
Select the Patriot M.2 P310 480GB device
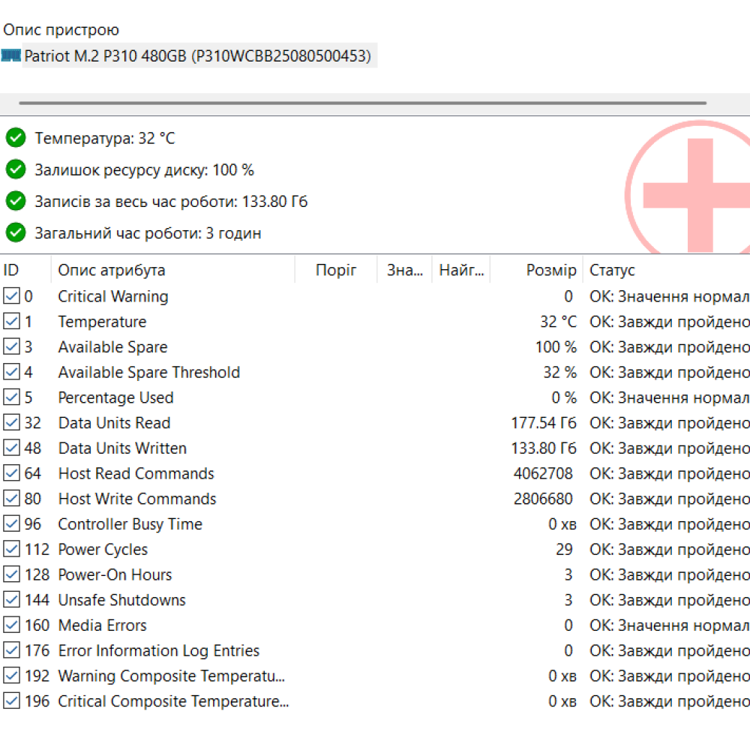coord(198,56)
